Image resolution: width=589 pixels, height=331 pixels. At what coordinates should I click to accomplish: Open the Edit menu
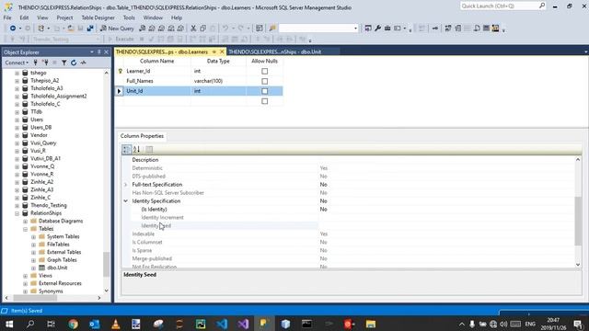[x=24, y=17]
